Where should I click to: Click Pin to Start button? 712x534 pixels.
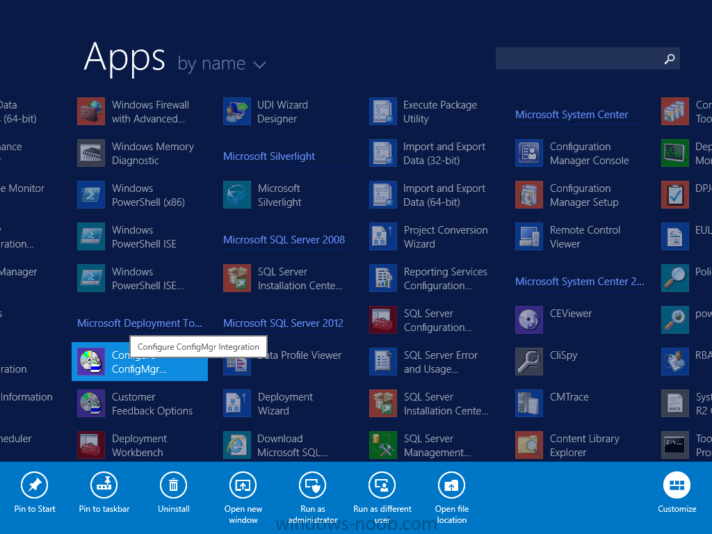click(x=35, y=493)
